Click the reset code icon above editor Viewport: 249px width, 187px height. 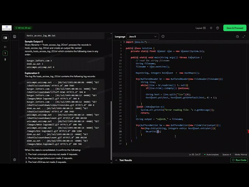click(x=237, y=37)
